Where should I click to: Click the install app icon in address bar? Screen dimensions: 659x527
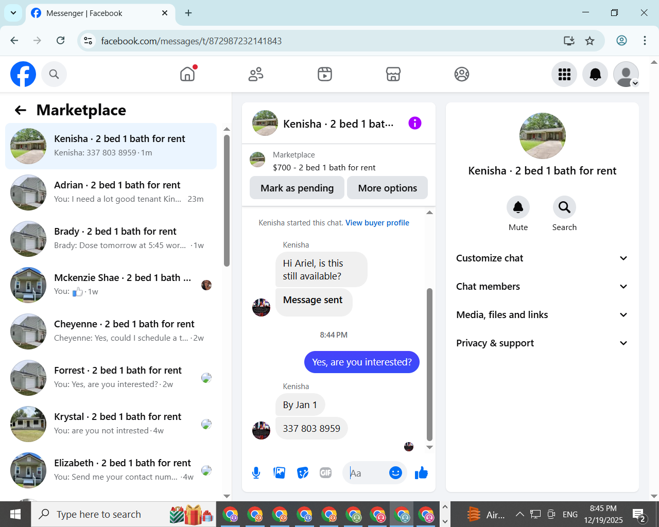coord(569,41)
